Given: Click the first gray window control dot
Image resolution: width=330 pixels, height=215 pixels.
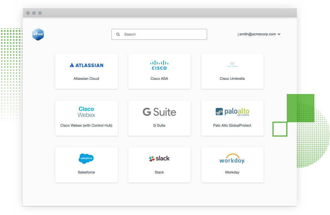Looking at the screenshot, I should click(28, 13).
